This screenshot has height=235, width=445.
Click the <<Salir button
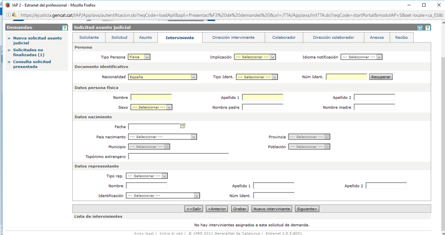(x=194, y=209)
